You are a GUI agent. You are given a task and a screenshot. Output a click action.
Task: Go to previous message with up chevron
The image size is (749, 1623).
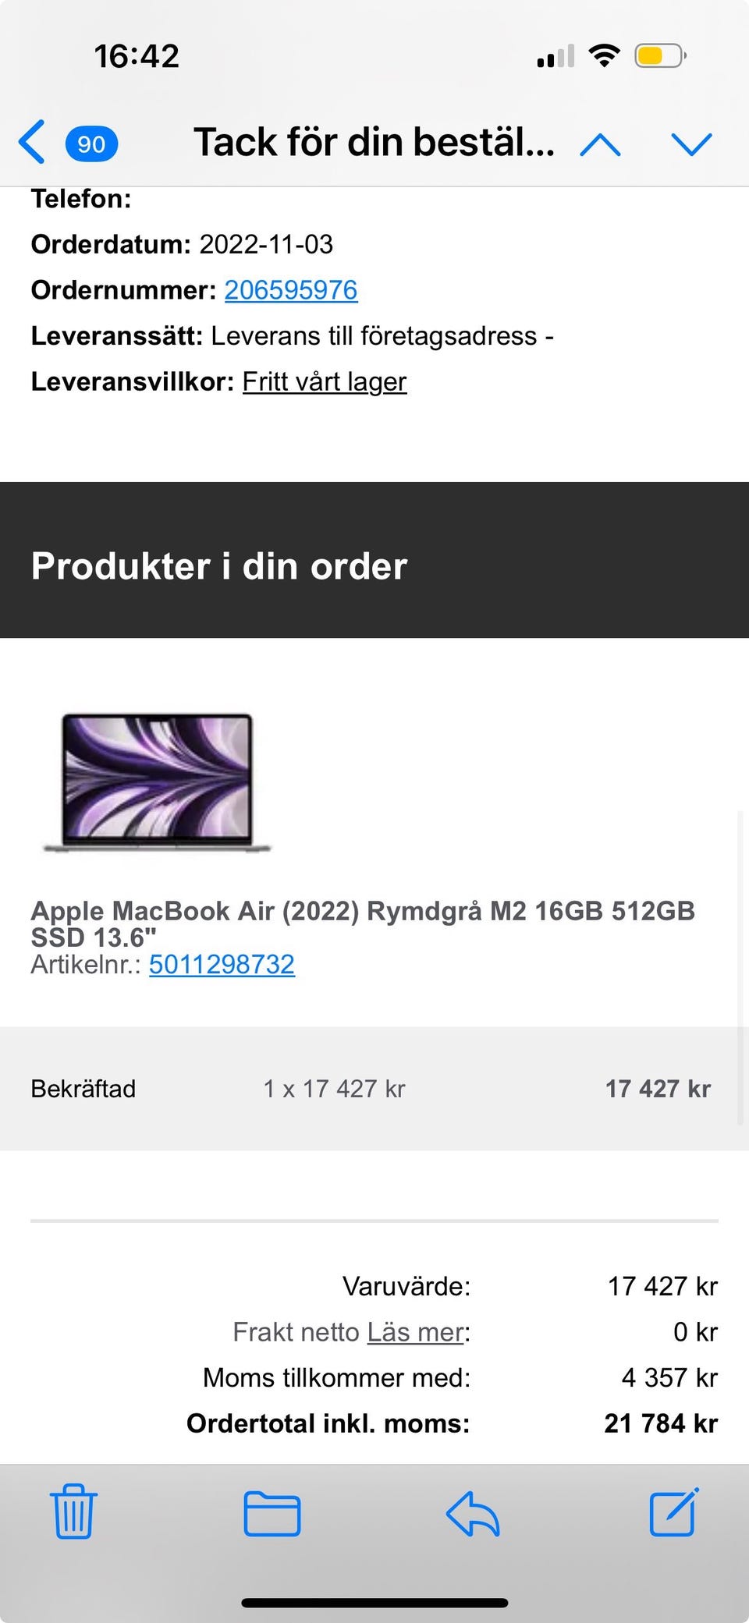tap(600, 144)
